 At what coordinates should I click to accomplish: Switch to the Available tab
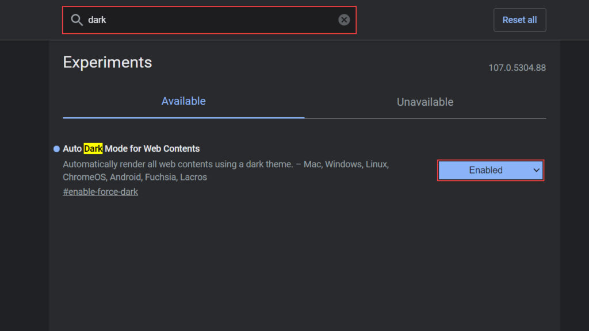[183, 101]
